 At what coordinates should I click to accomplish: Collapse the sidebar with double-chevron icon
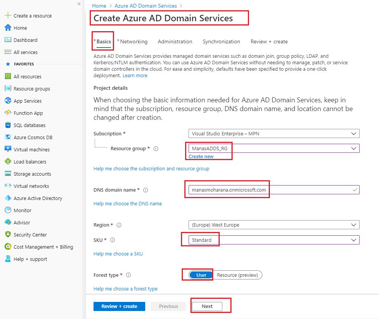(79, 4)
